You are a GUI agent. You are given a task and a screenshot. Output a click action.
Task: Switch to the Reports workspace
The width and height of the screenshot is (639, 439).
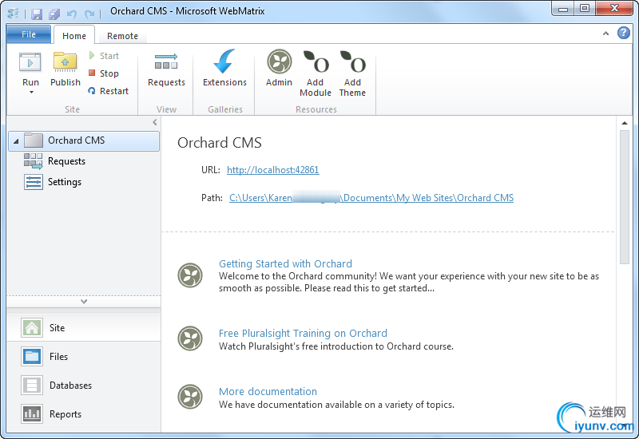[x=84, y=414]
